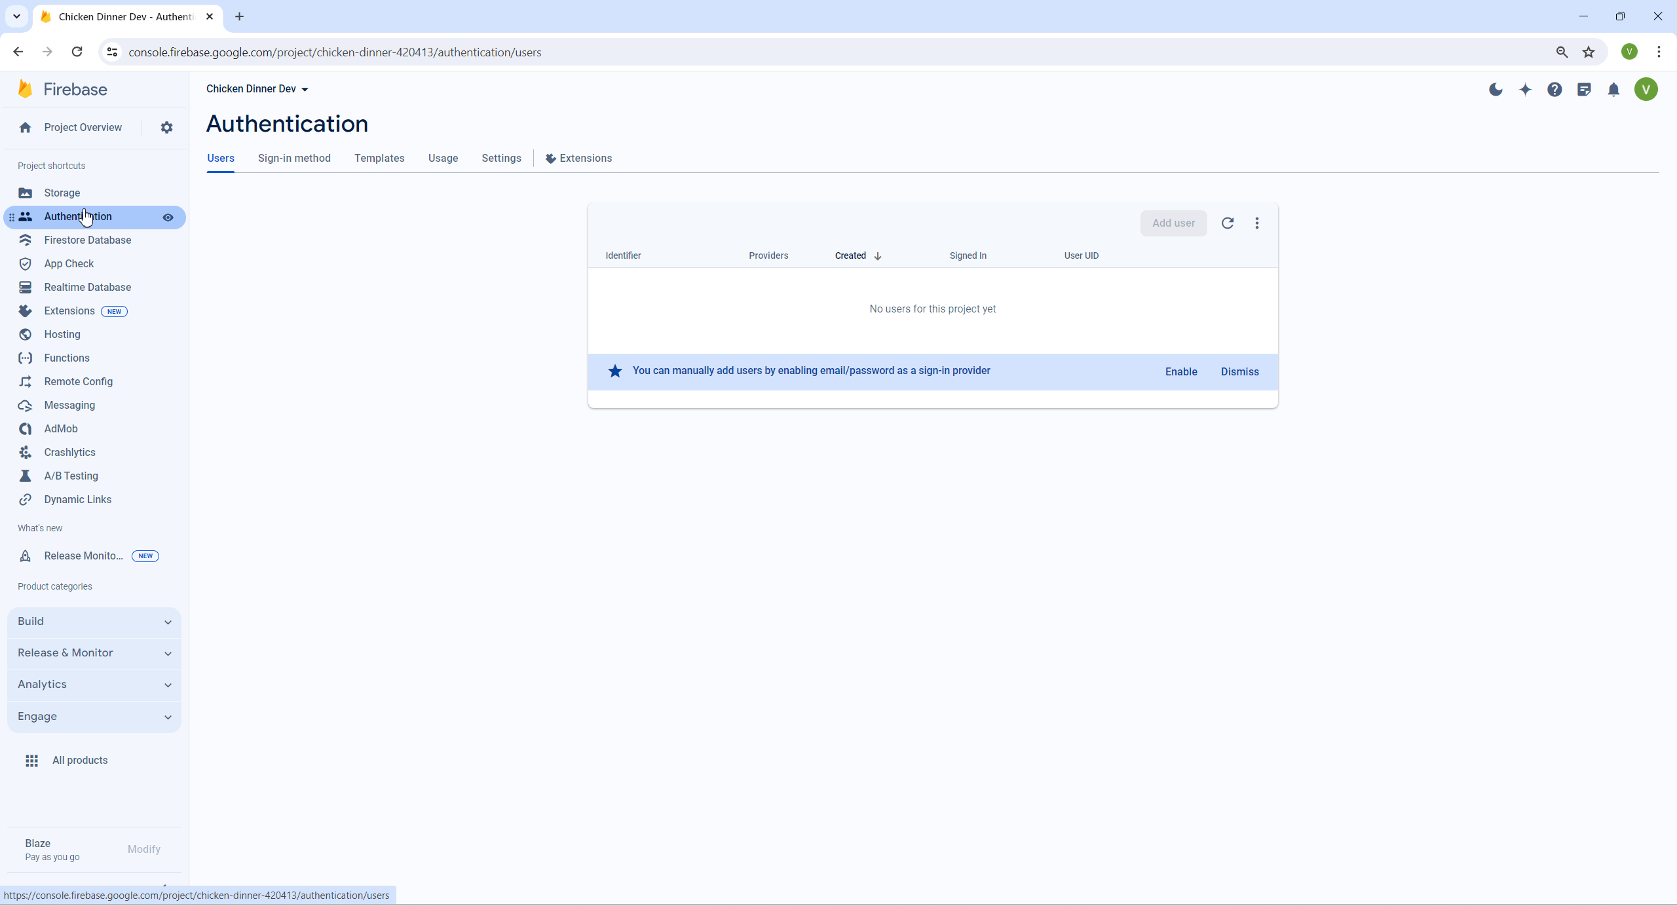The height and width of the screenshot is (906, 1677).
Task: Enable email/password sign-in provider
Action: (1181, 371)
